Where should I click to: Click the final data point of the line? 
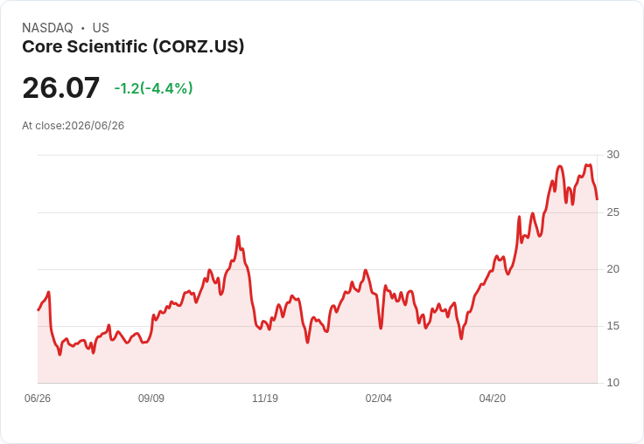(597, 199)
